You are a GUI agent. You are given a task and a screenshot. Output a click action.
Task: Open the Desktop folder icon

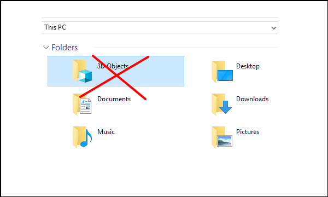(222, 71)
